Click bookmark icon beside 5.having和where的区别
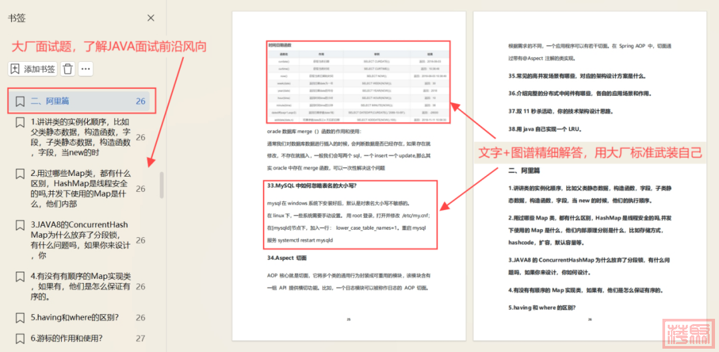This screenshot has width=719, height=352. [x=20, y=317]
